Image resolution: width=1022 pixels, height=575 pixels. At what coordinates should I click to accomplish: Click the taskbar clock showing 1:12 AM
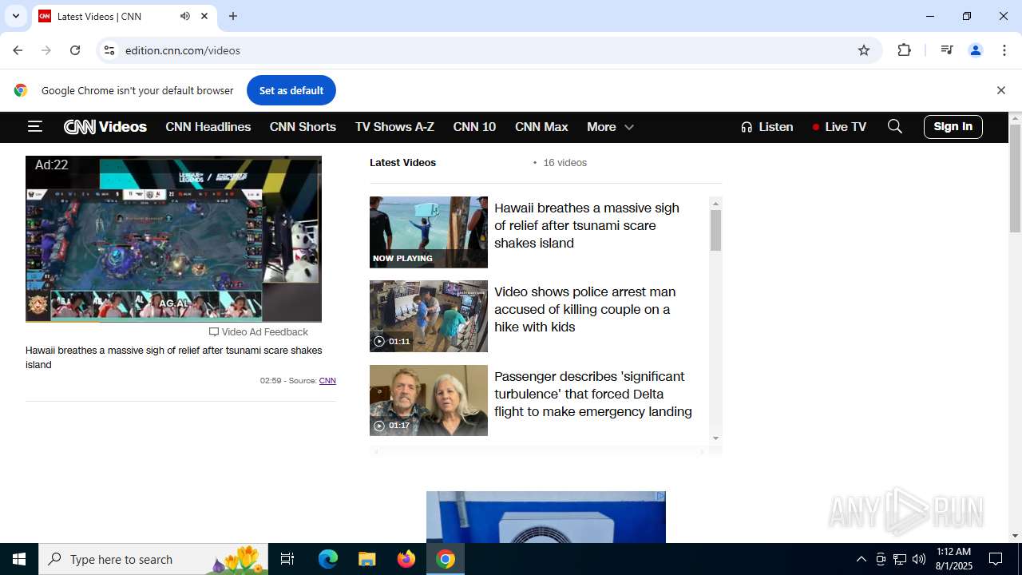click(953, 559)
